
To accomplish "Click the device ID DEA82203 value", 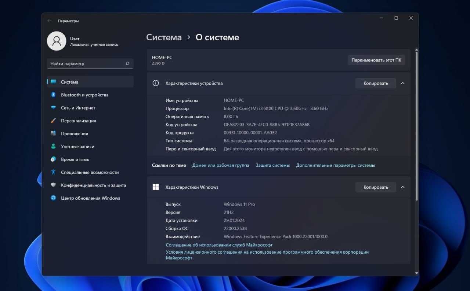I will [x=267, y=125].
